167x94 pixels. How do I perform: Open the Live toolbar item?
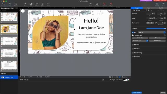pyautogui.click(x=164, y=4)
